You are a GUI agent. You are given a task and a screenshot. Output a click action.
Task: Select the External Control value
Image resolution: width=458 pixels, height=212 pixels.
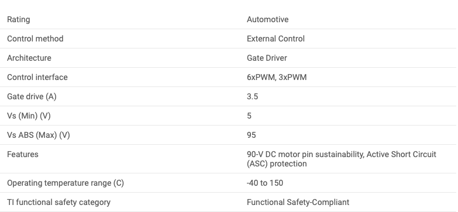pyautogui.click(x=276, y=39)
